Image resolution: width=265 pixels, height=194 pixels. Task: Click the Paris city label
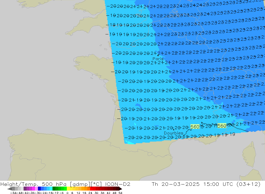point(158,59)
